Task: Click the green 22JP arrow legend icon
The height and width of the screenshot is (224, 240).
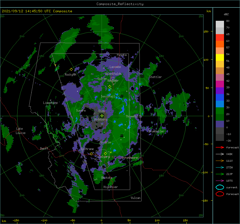Action: pos(220,174)
